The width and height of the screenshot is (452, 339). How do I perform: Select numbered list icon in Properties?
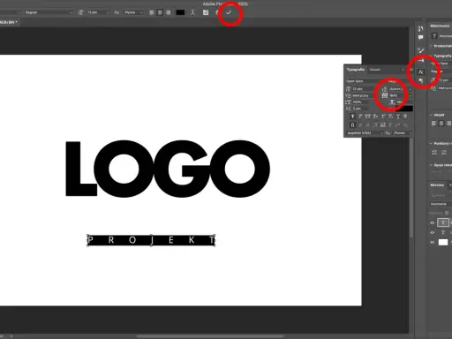(x=444, y=152)
